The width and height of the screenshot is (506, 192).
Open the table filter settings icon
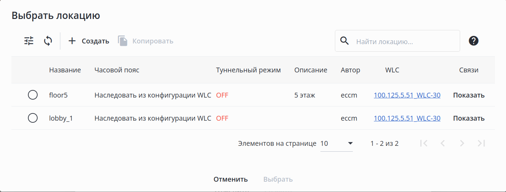29,41
